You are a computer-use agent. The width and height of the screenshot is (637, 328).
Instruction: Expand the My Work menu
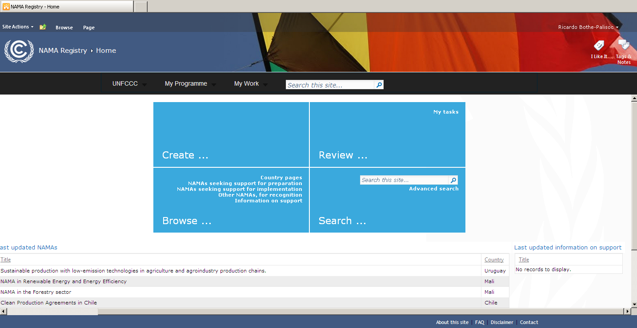pyautogui.click(x=251, y=84)
